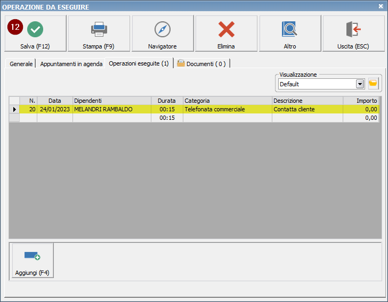Screen dimensions: 388x302
Task: Click the Dipendenti column header
Action: click(x=112, y=101)
